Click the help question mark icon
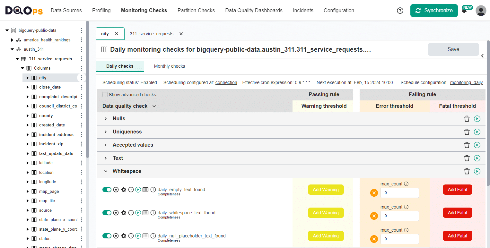Screen dimensions: 490x248 click(x=400, y=11)
